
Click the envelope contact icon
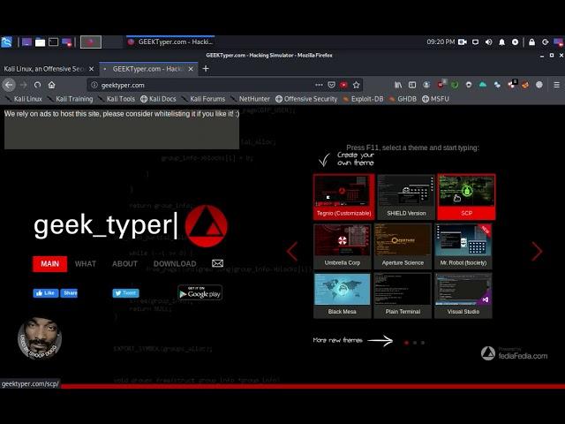click(x=218, y=263)
